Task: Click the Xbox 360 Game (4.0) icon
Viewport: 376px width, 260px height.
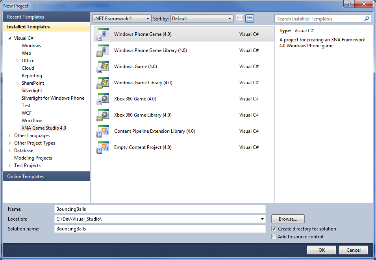Action: click(103, 99)
